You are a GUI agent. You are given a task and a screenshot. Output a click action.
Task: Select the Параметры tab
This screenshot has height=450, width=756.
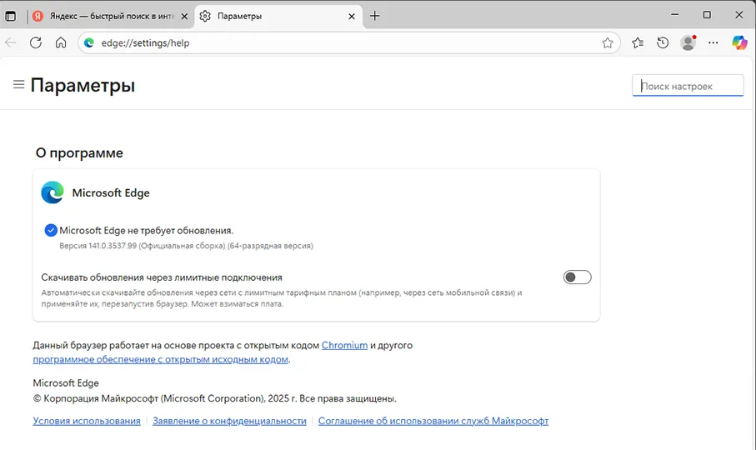[x=278, y=16]
